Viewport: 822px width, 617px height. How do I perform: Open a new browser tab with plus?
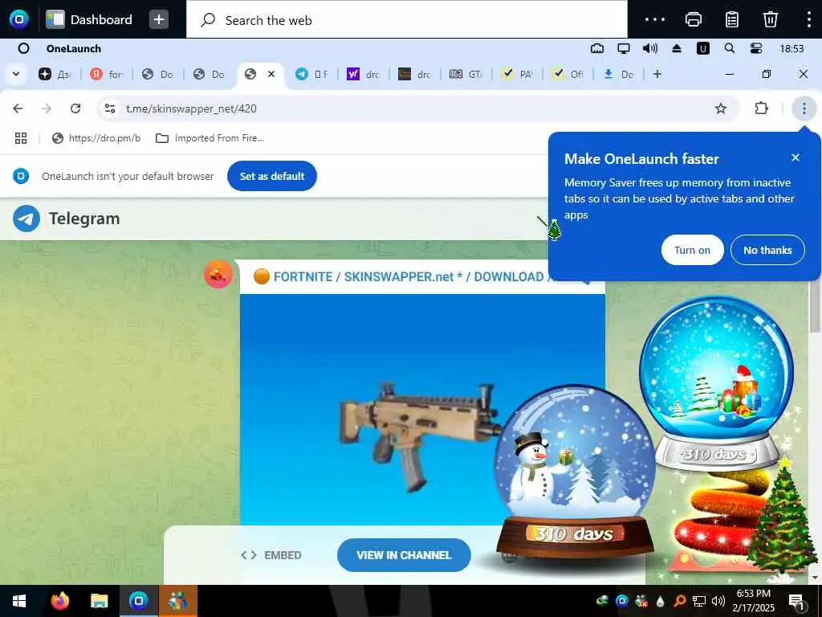coord(657,74)
